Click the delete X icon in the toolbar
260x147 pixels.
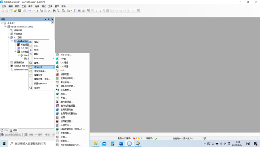coord(49,11)
